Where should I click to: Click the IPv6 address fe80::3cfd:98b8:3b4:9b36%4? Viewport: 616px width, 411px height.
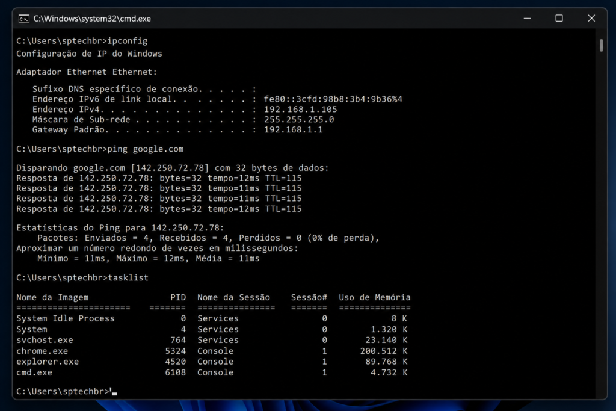pyautogui.click(x=333, y=99)
